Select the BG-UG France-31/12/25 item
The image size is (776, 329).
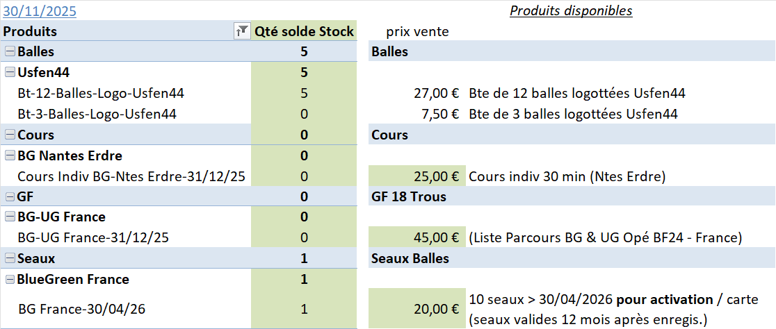93,238
